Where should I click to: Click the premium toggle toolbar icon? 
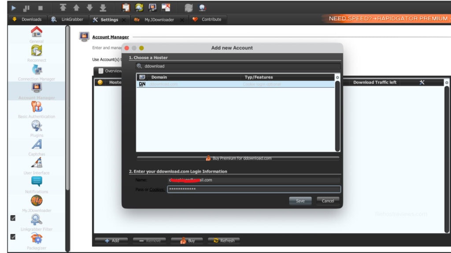(x=152, y=8)
